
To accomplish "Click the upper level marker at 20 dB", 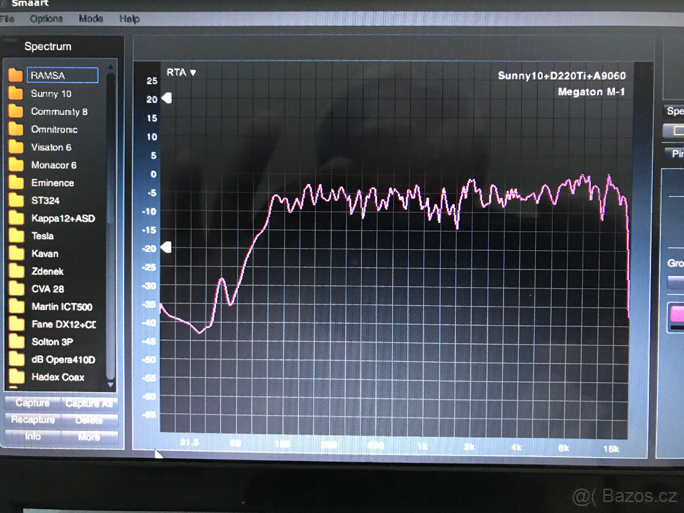I will click(166, 99).
